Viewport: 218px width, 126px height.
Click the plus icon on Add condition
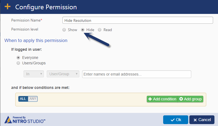click(150, 99)
